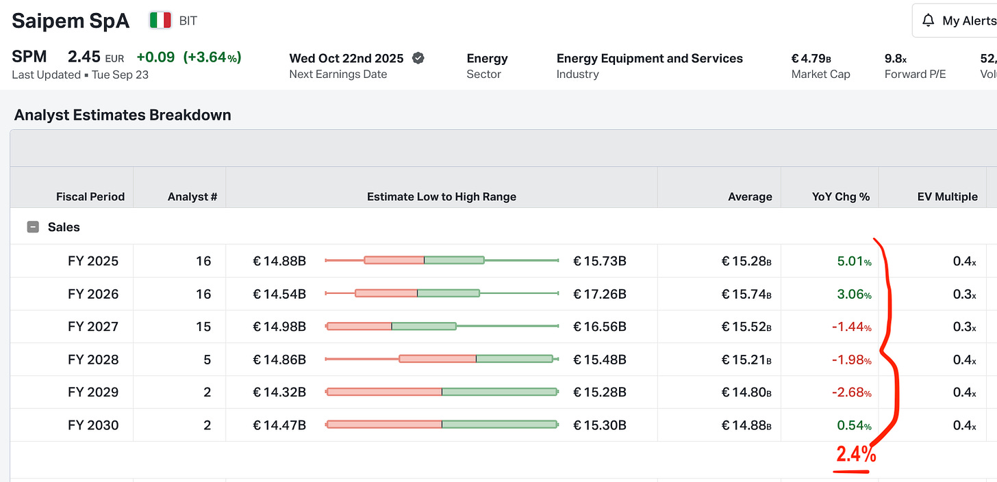Select the EV Multiple column header
This screenshot has height=482, width=997.
click(x=947, y=197)
